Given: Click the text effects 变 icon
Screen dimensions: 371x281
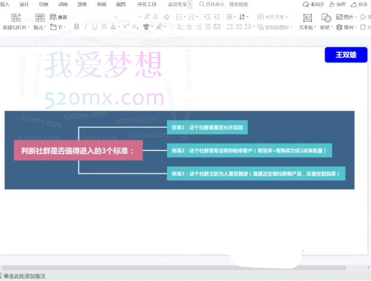Looking at the screenshot, I should (x=146, y=27).
